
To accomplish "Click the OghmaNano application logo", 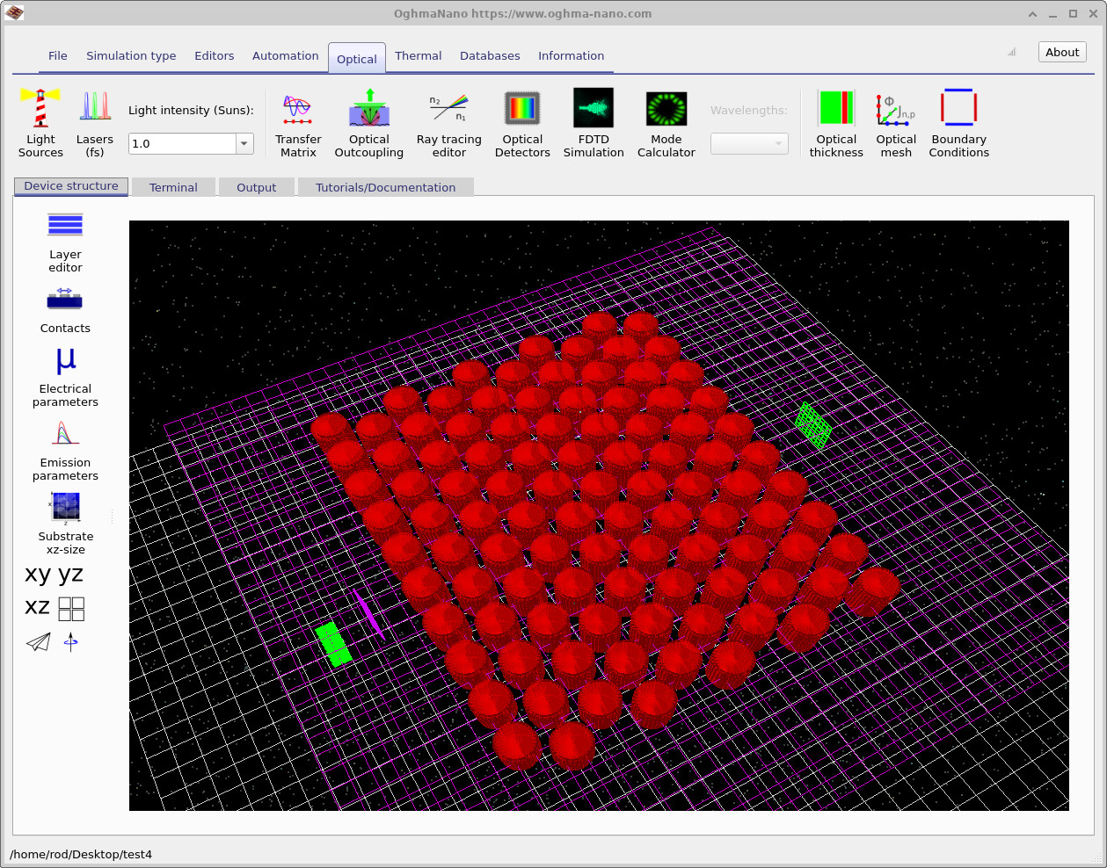I will [x=14, y=13].
